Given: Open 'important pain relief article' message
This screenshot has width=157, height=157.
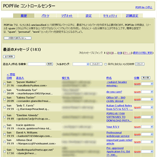Looking at the screenshot, I should pos(119,142).
